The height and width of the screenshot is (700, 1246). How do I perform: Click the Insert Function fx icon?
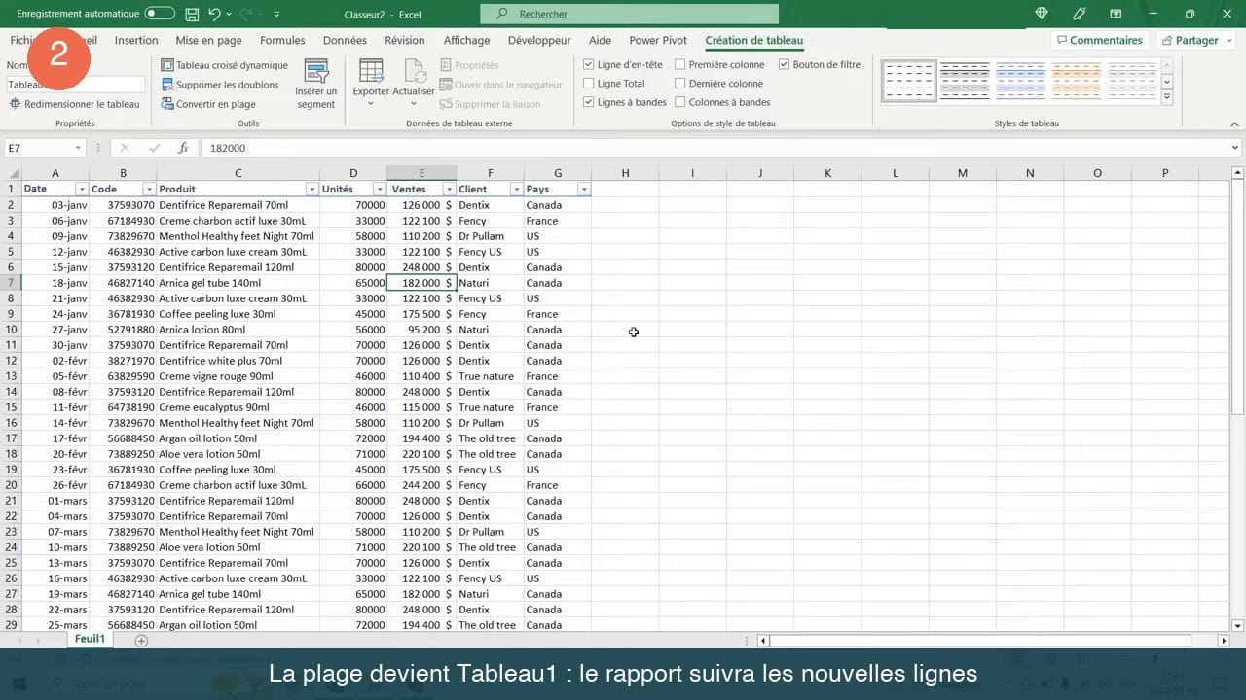[x=182, y=148]
